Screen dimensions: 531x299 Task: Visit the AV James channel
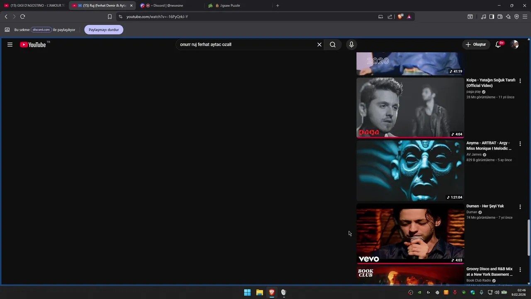[x=474, y=154]
